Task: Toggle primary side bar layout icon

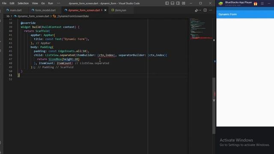Action: click(167, 3)
